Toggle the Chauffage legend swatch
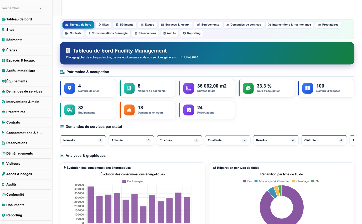Screen dimensions: 362x224 (293, 181)
